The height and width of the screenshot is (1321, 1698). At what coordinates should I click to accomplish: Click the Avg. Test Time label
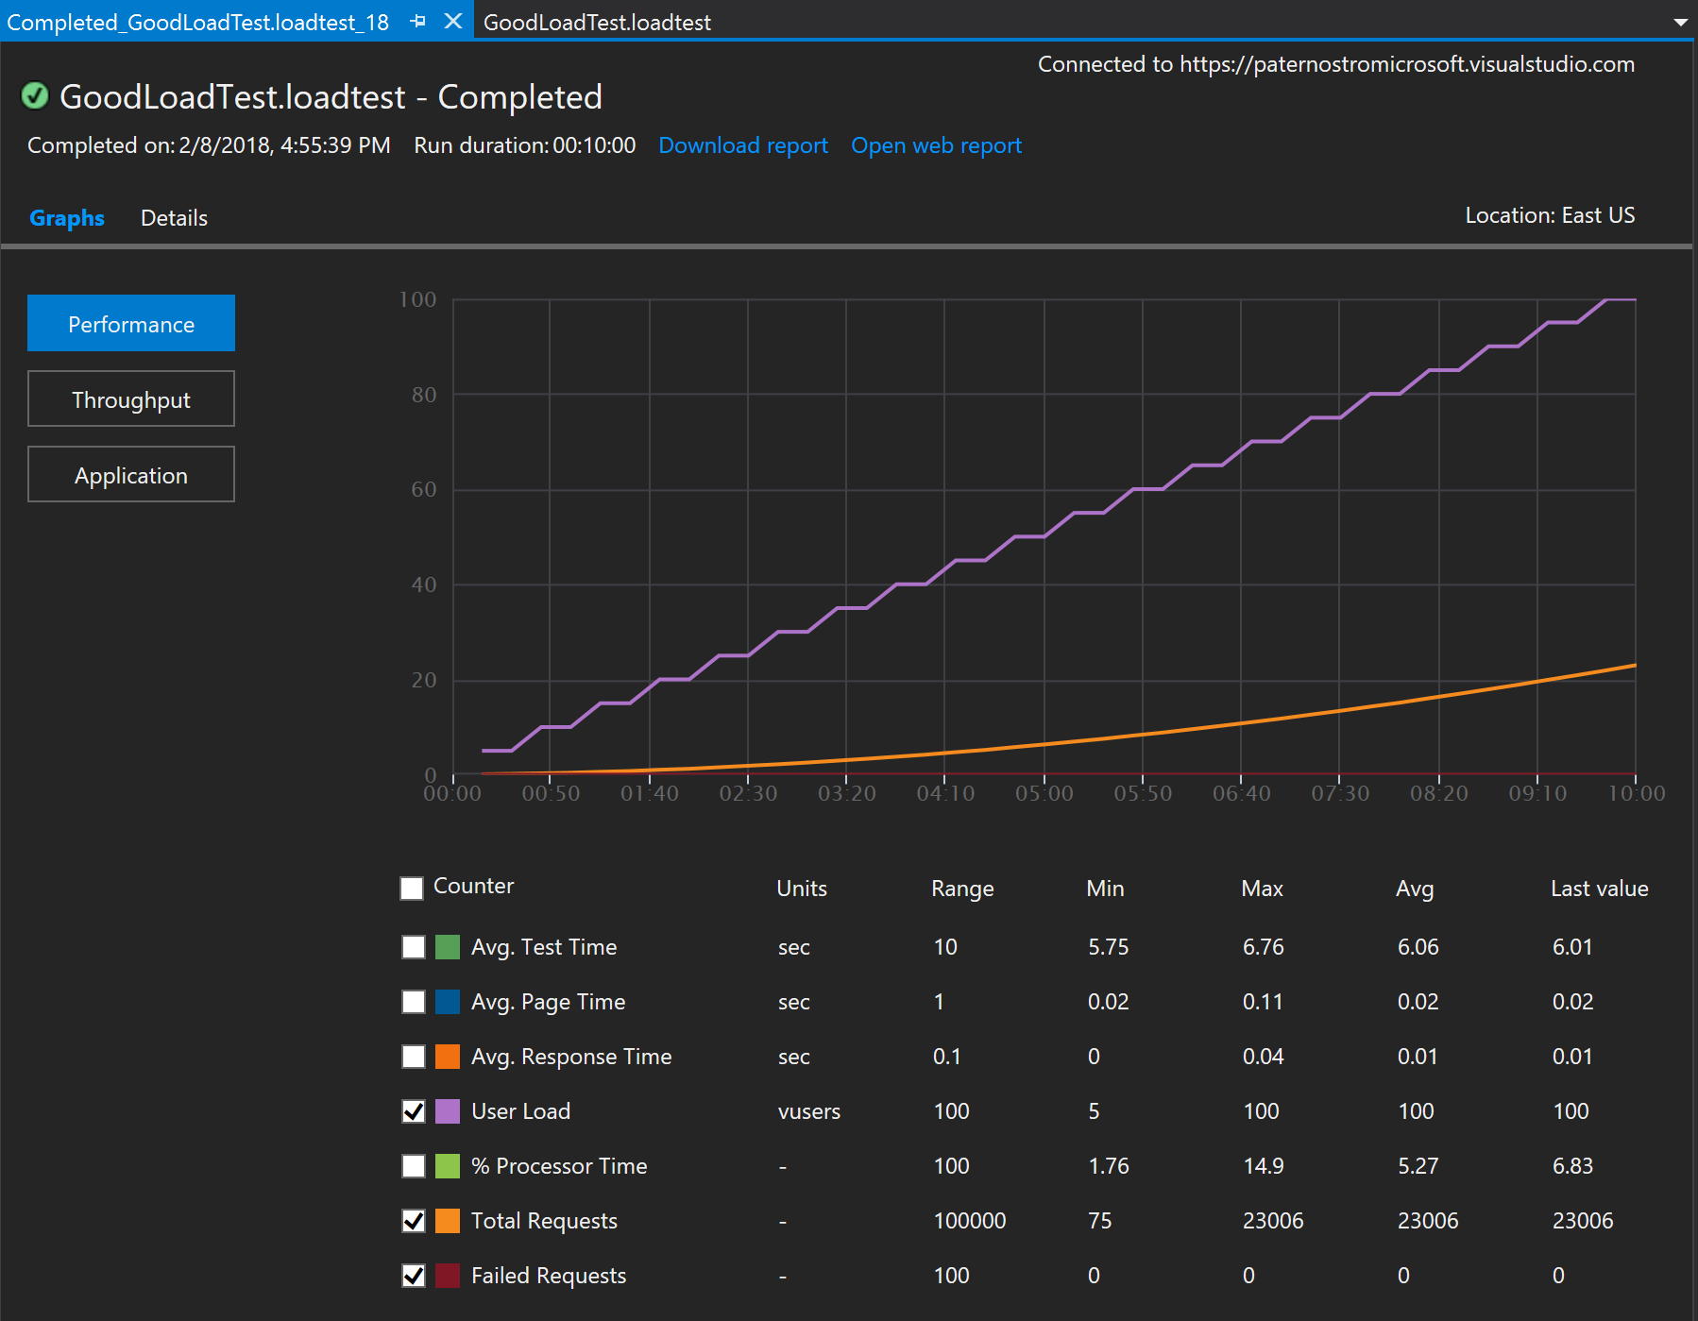(544, 947)
